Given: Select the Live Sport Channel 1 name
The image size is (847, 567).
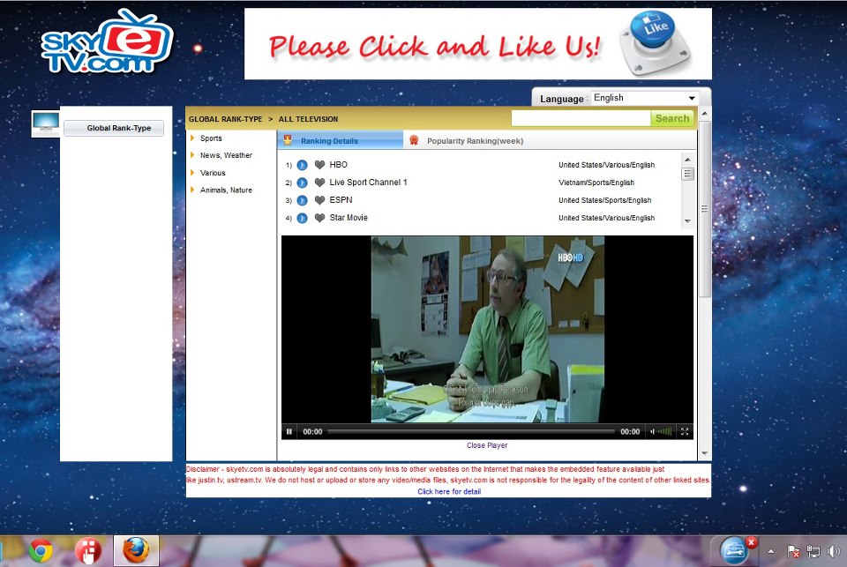Looking at the screenshot, I should tap(369, 183).
